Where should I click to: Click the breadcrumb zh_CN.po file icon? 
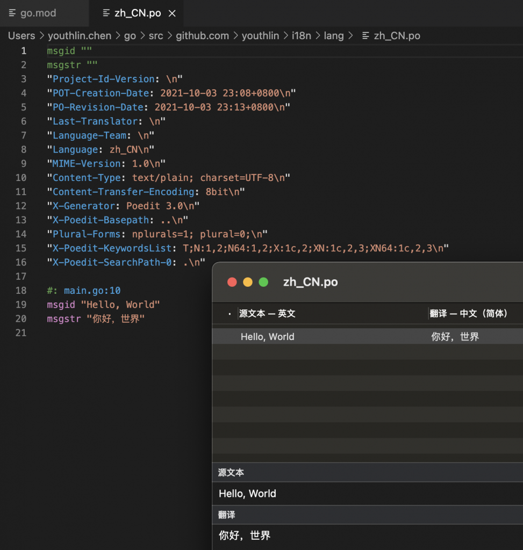366,36
